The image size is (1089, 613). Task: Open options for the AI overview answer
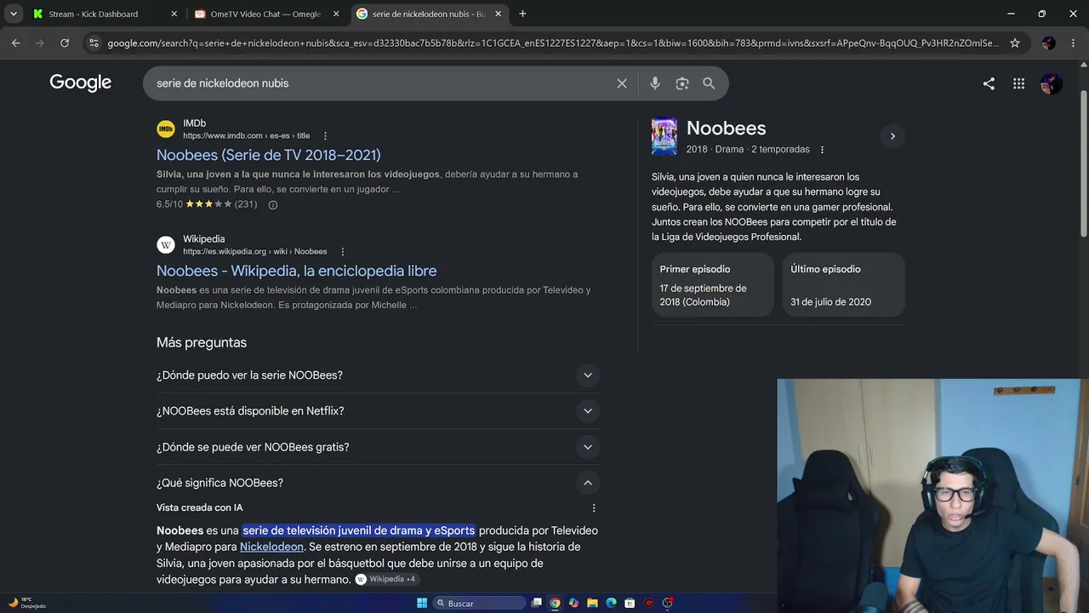[594, 507]
